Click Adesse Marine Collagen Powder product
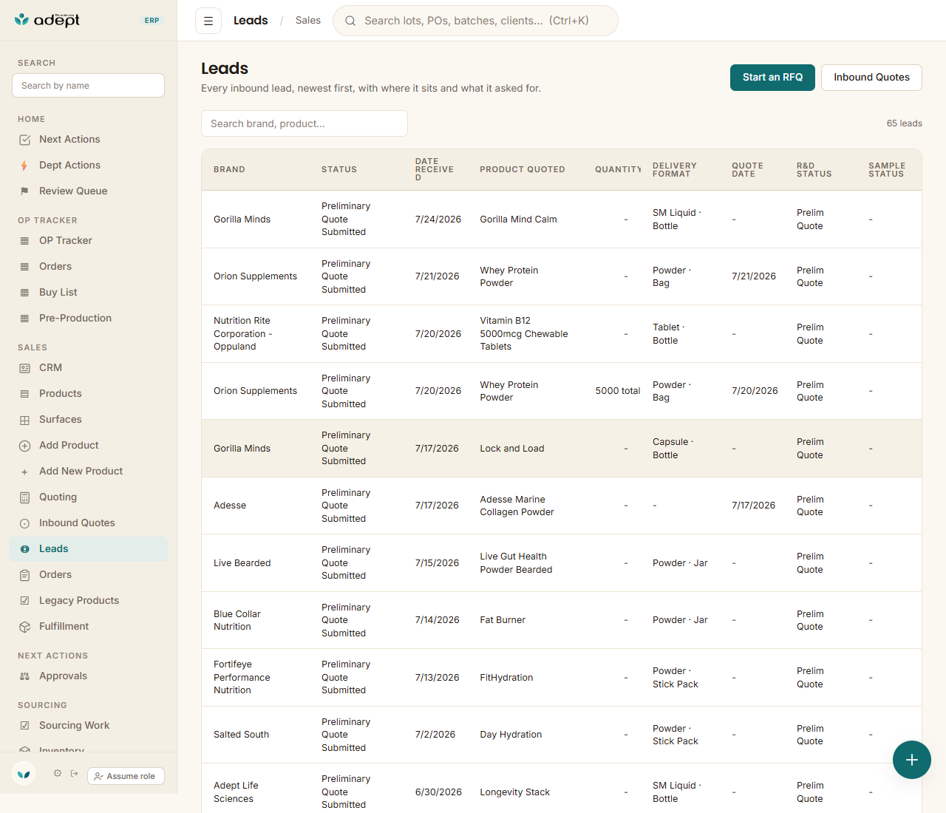Screen dimensions: 946x813 point(517,506)
